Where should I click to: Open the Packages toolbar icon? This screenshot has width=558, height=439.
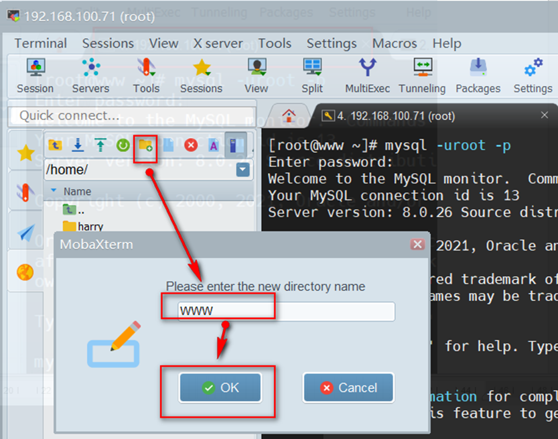pos(478,76)
